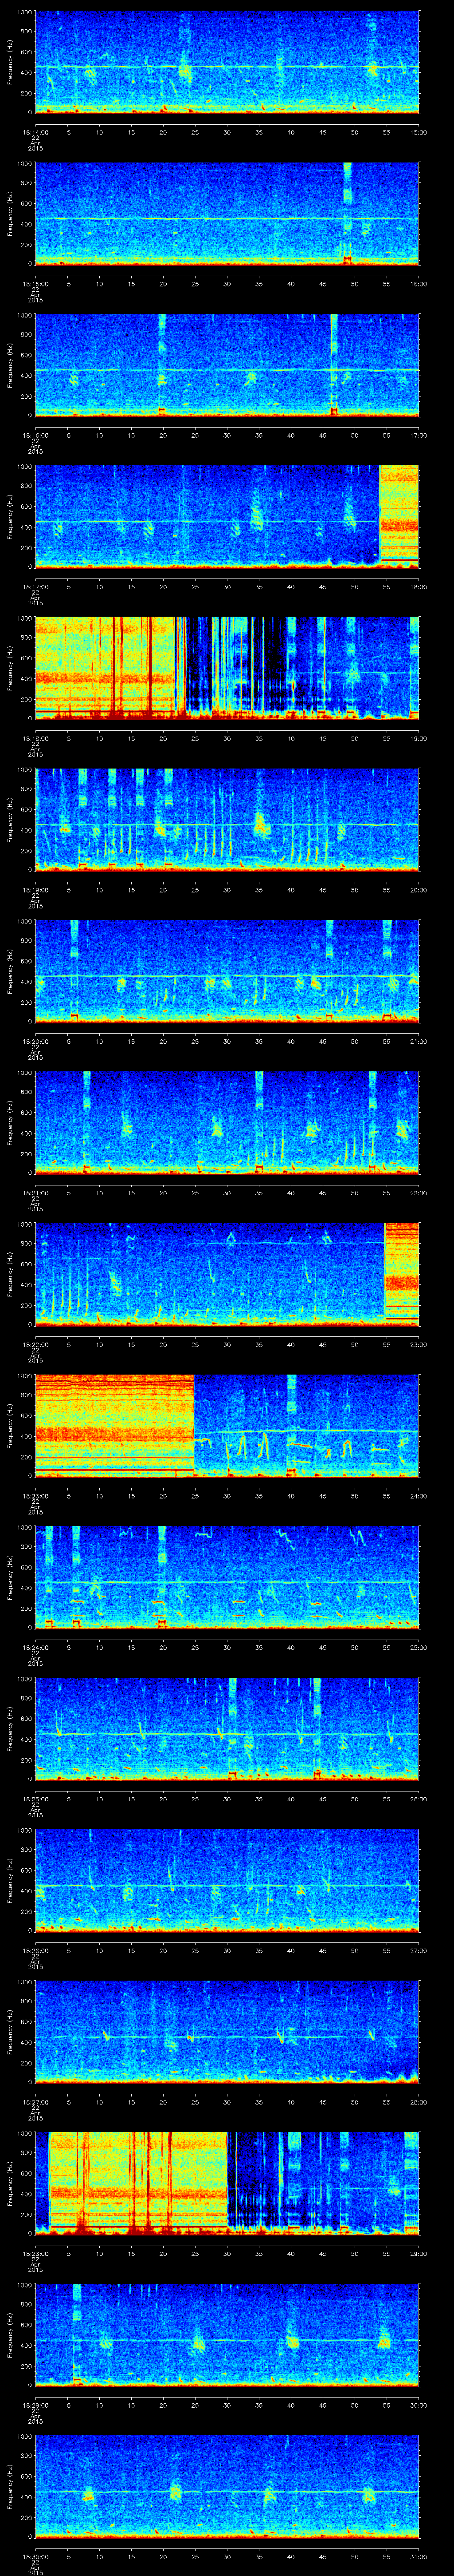Select the spectrogram panel starting at 18:25:00
The image size is (454, 2576).
point(227,1729)
